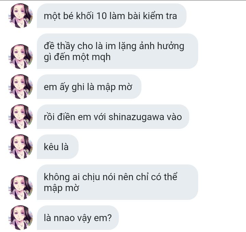Image resolution: width=246 pixels, height=232 pixels.
Task: Select the 'đề thầy cho là im lặng' bubble
Action: click(x=117, y=51)
